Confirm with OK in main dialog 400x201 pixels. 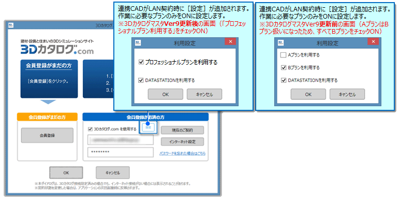point(66,173)
